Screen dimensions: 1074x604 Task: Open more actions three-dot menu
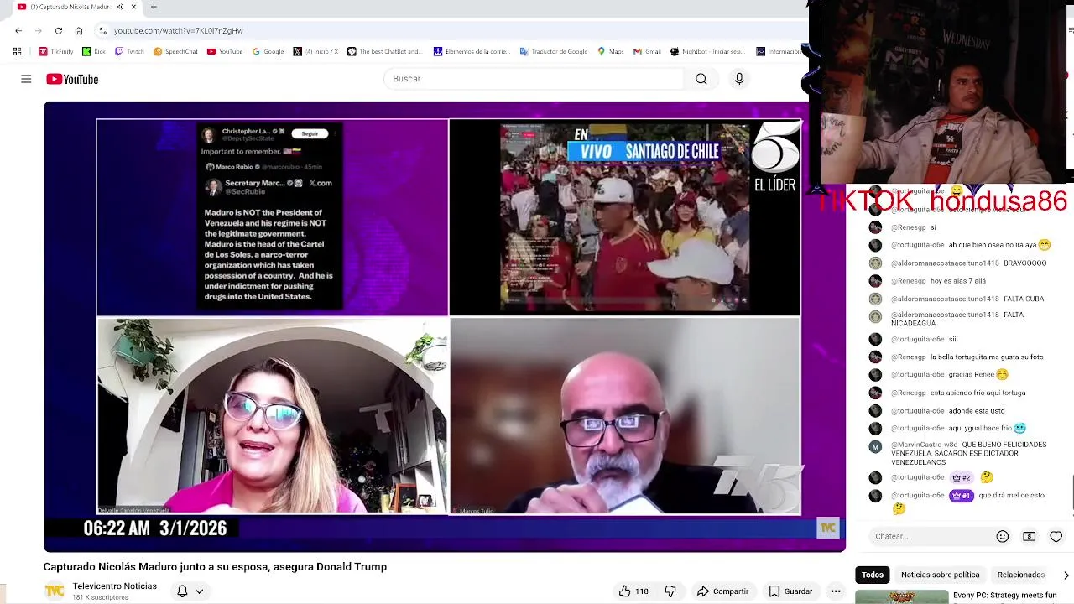[836, 591]
